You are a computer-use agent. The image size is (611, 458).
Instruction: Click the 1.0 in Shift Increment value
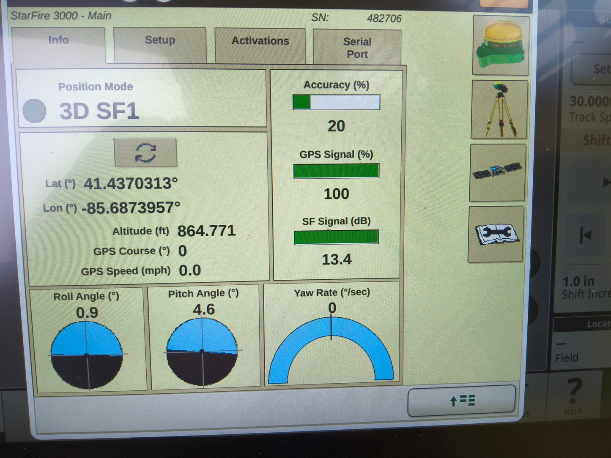(x=578, y=281)
